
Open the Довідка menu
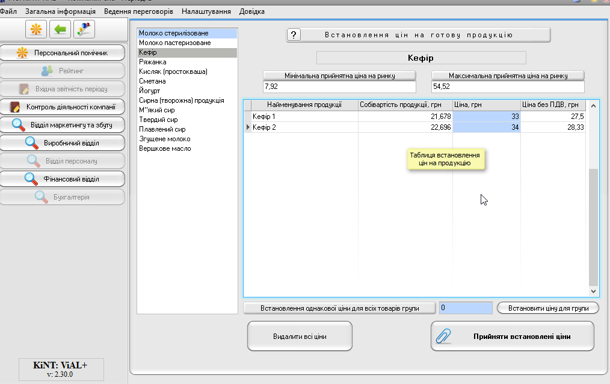[x=251, y=11]
